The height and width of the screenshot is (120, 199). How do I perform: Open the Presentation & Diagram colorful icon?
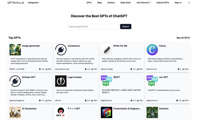click(x=107, y=113)
